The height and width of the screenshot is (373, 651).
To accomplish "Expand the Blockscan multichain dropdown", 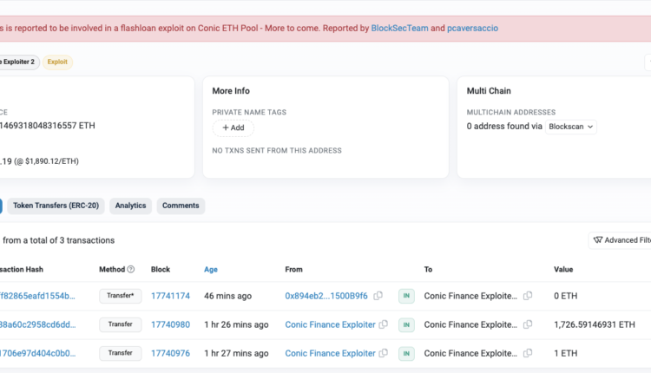I will [x=571, y=127].
